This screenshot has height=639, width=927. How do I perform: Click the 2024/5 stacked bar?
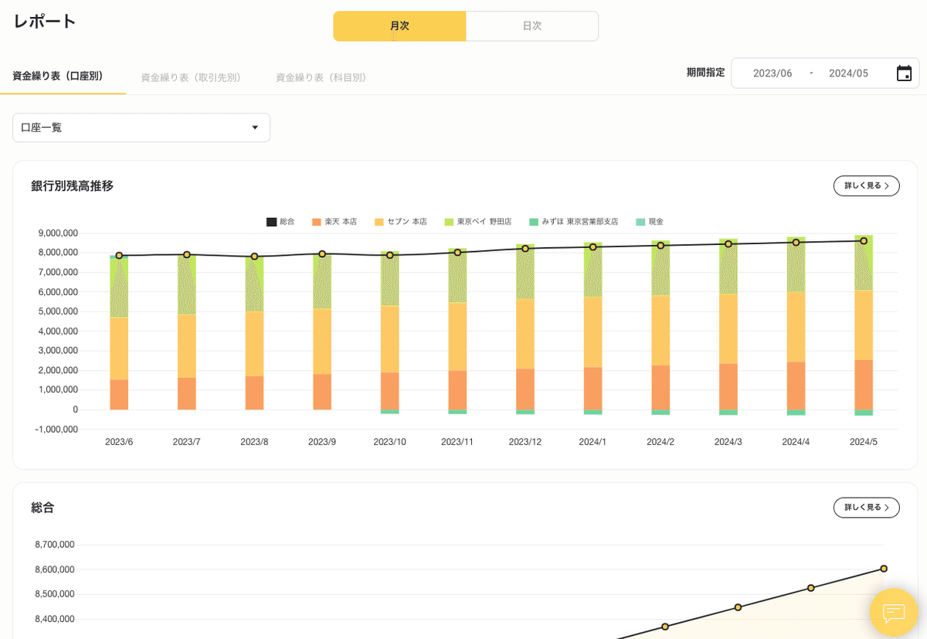864,325
